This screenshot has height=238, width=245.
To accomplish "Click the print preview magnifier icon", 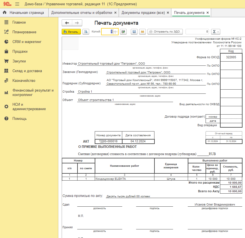I will tap(86, 32).
